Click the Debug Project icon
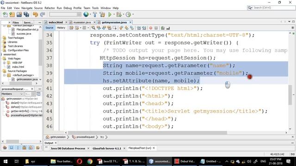 click(x=119, y=14)
